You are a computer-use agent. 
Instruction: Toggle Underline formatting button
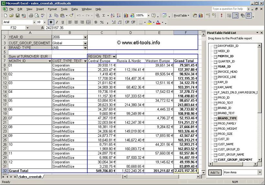point(63,22)
